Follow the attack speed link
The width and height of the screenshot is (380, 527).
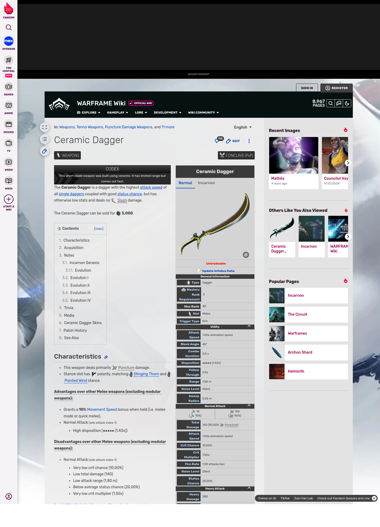point(151,187)
